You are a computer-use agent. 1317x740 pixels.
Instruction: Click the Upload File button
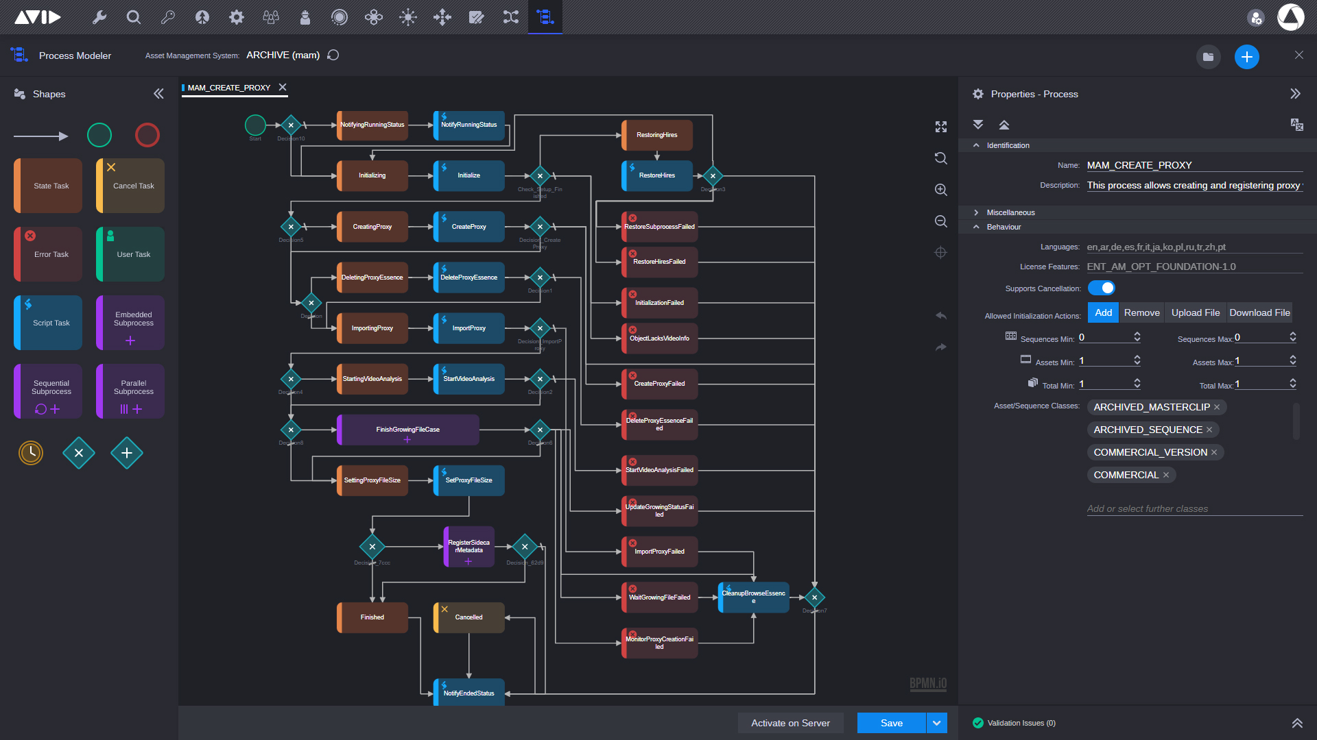coord(1196,312)
